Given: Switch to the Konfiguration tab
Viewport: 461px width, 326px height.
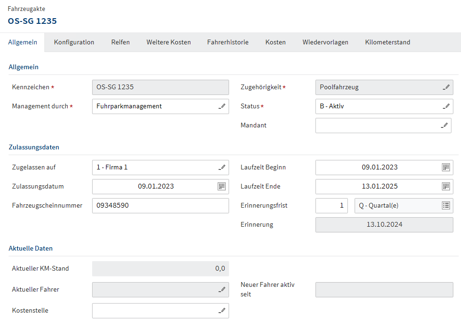Looking at the screenshot, I should 74,42.
